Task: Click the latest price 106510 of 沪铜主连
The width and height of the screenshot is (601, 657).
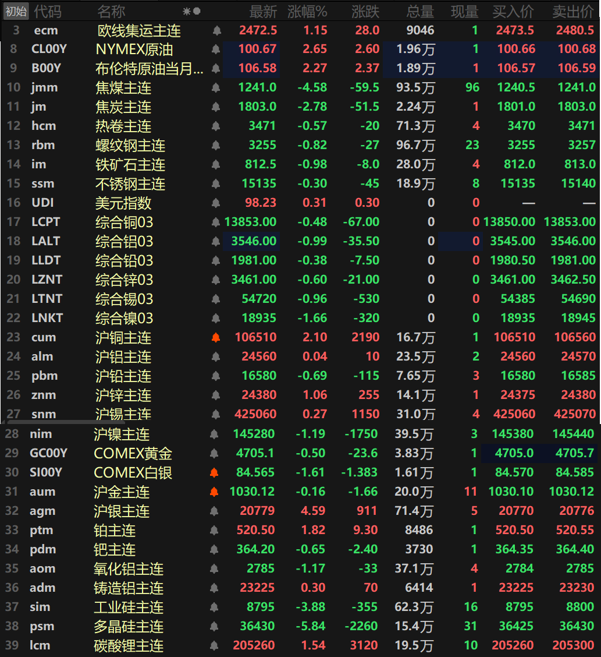Action: coord(256,337)
